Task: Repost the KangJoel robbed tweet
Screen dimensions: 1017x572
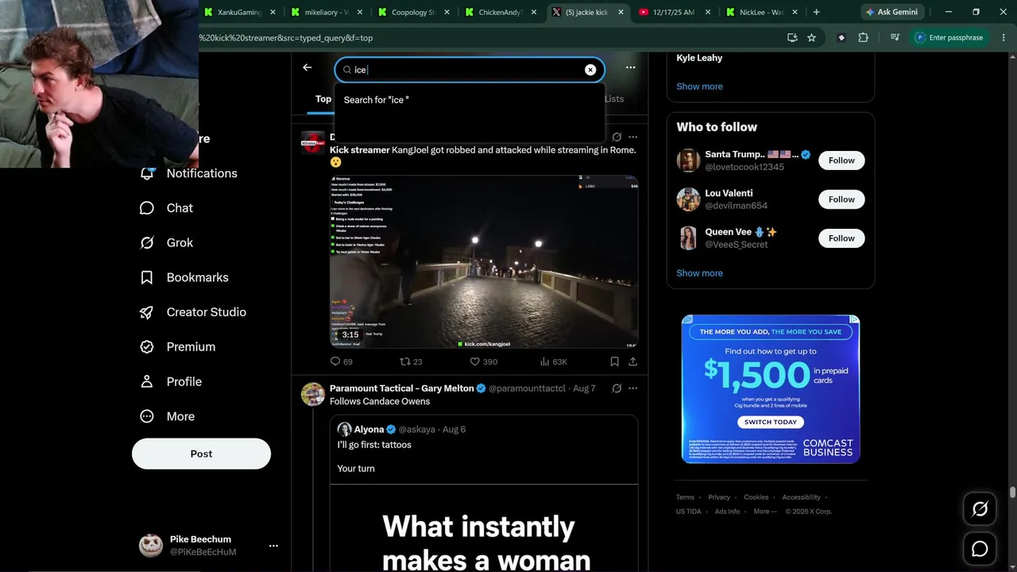Action: 411,361
